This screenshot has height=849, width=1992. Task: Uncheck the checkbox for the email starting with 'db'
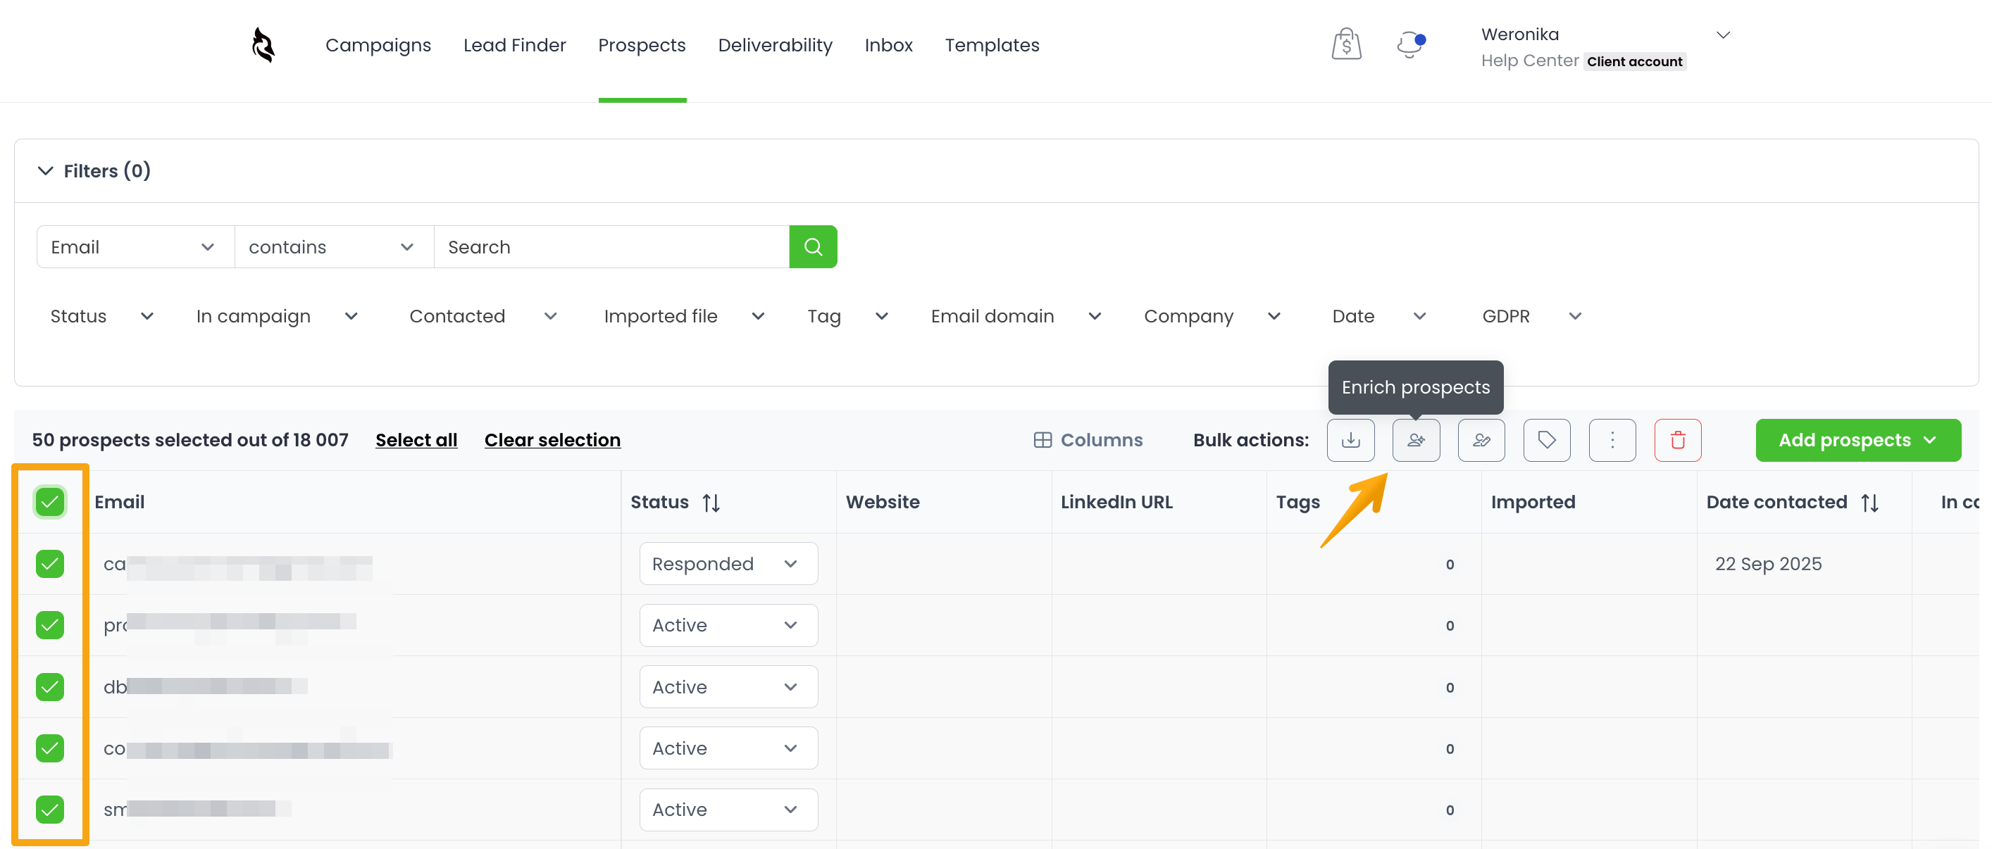[x=50, y=687]
